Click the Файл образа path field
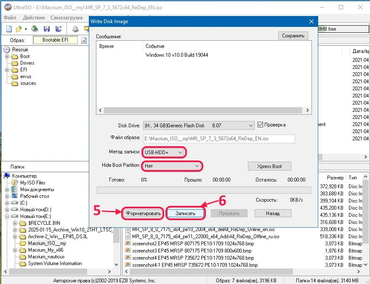Image resolution: width=370 pixels, height=284 pixels. (219, 139)
